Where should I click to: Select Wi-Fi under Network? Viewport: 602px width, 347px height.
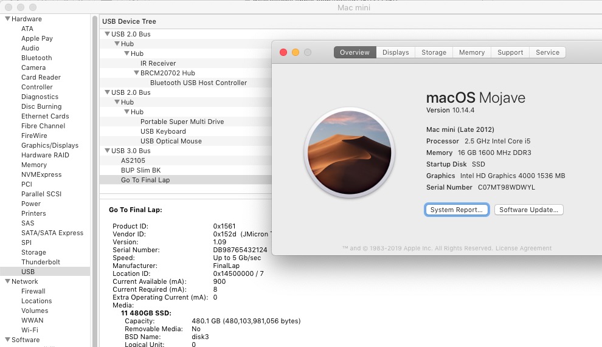coord(30,330)
